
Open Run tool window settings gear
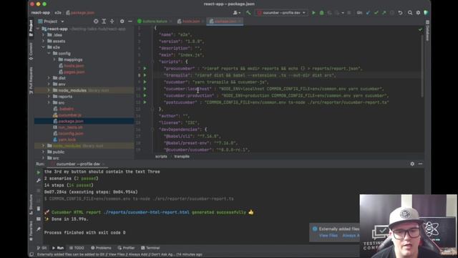pos(412,164)
